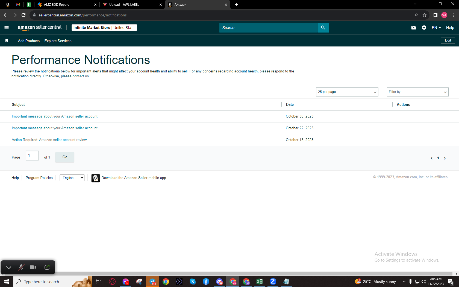Show hidden system tray icons
This screenshot has width=459, height=287.
point(404,282)
